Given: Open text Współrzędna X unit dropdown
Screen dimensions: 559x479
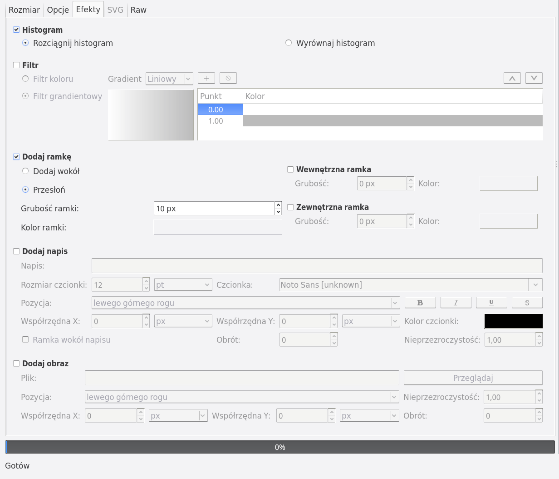Looking at the screenshot, I should 183,321.
